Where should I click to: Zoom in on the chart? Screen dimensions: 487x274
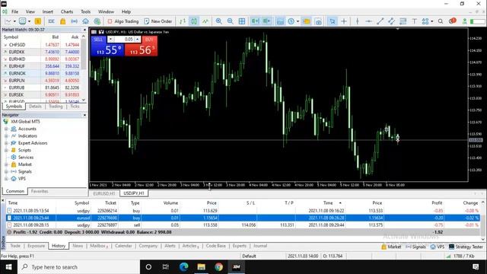tap(219, 21)
